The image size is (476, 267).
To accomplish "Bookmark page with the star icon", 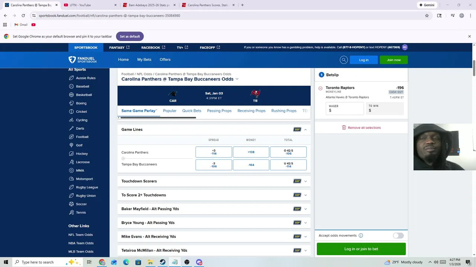I will pos(427,16).
